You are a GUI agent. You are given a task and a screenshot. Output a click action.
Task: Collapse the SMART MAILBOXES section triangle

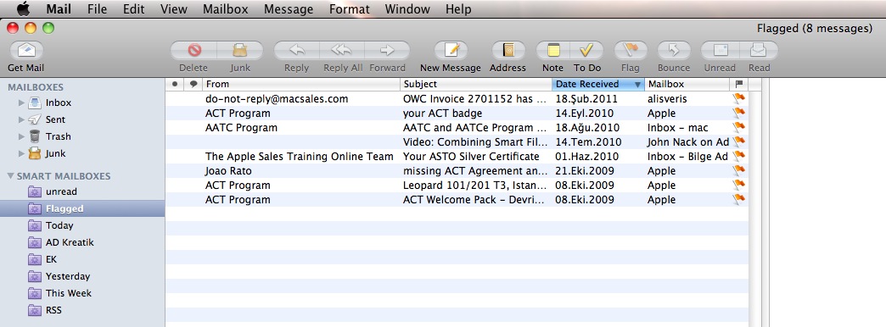11,176
